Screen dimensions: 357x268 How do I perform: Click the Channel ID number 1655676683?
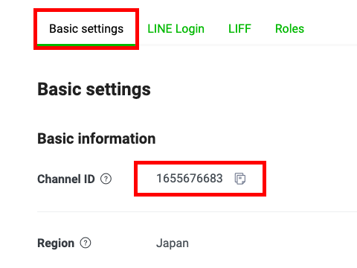coord(190,179)
